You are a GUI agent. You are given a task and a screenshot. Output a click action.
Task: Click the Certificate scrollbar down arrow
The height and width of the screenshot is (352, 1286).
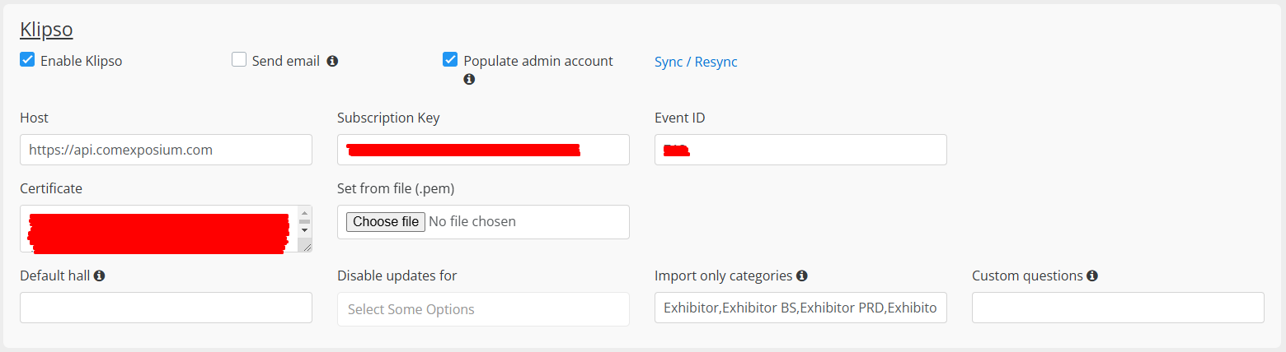tap(304, 230)
